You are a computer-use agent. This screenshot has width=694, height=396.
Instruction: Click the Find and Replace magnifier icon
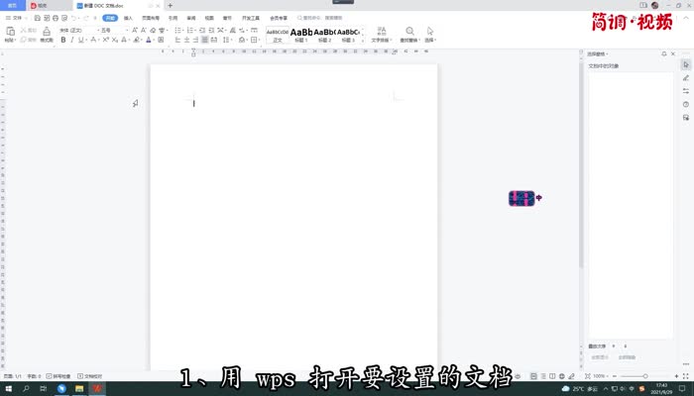point(409,32)
